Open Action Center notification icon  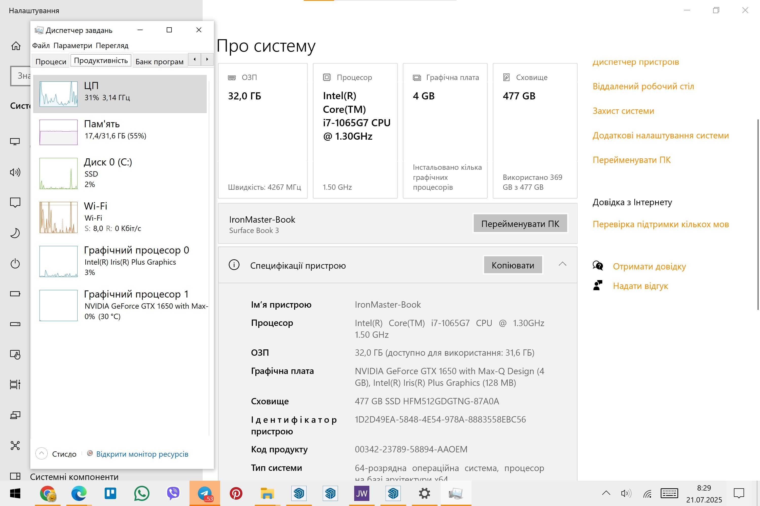click(x=739, y=493)
